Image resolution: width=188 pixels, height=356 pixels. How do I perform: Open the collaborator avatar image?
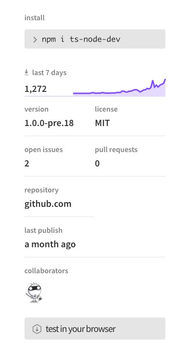pyautogui.click(x=34, y=292)
